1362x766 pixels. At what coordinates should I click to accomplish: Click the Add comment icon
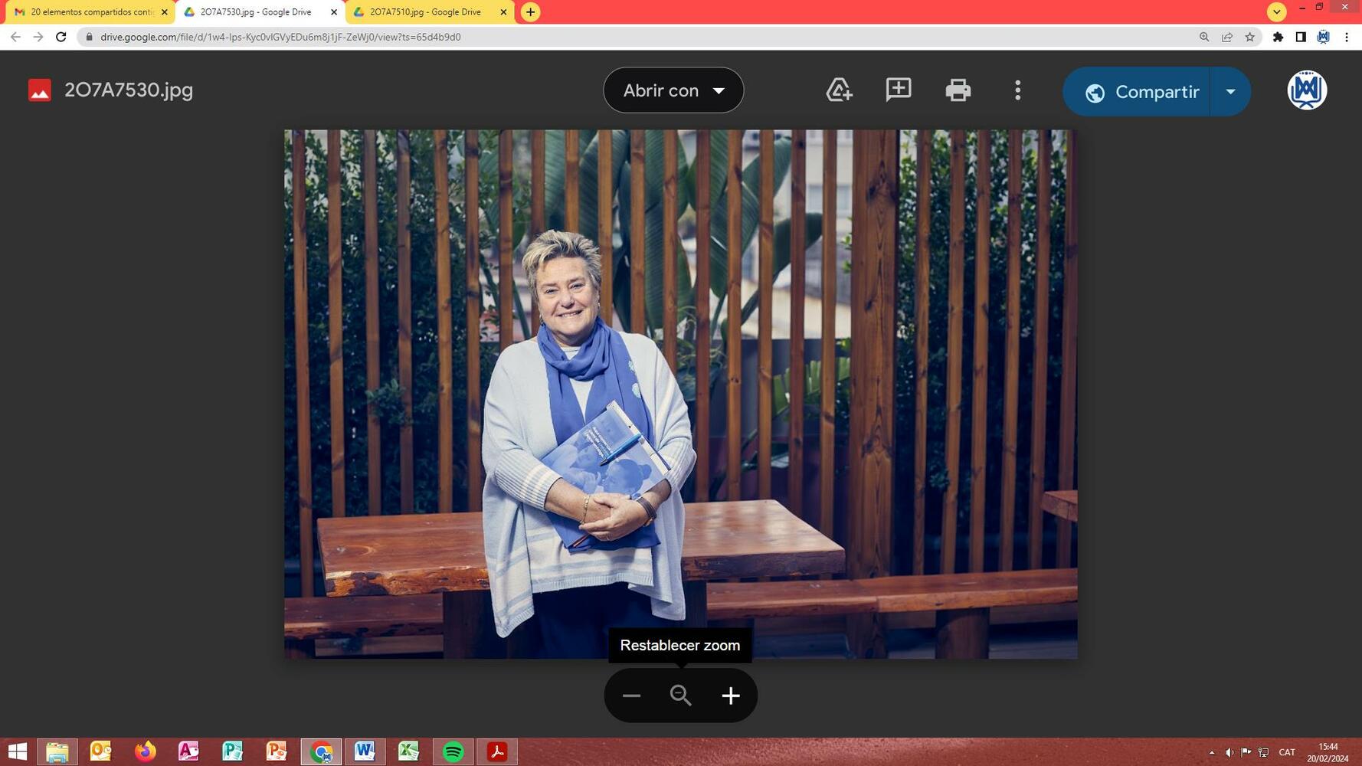pyautogui.click(x=898, y=90)
